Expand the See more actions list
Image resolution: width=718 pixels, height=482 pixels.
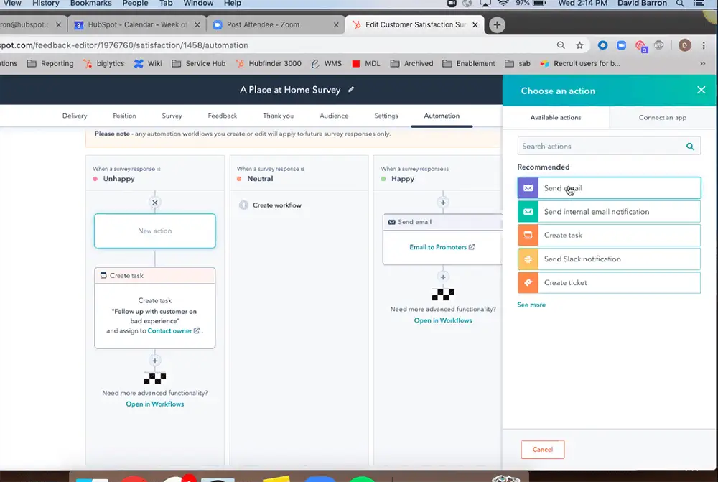531,305
